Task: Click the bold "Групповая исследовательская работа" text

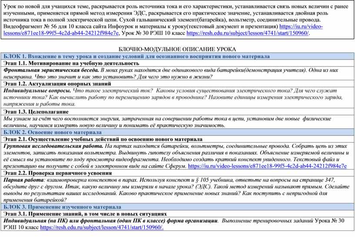Action: tap(53, 146)
